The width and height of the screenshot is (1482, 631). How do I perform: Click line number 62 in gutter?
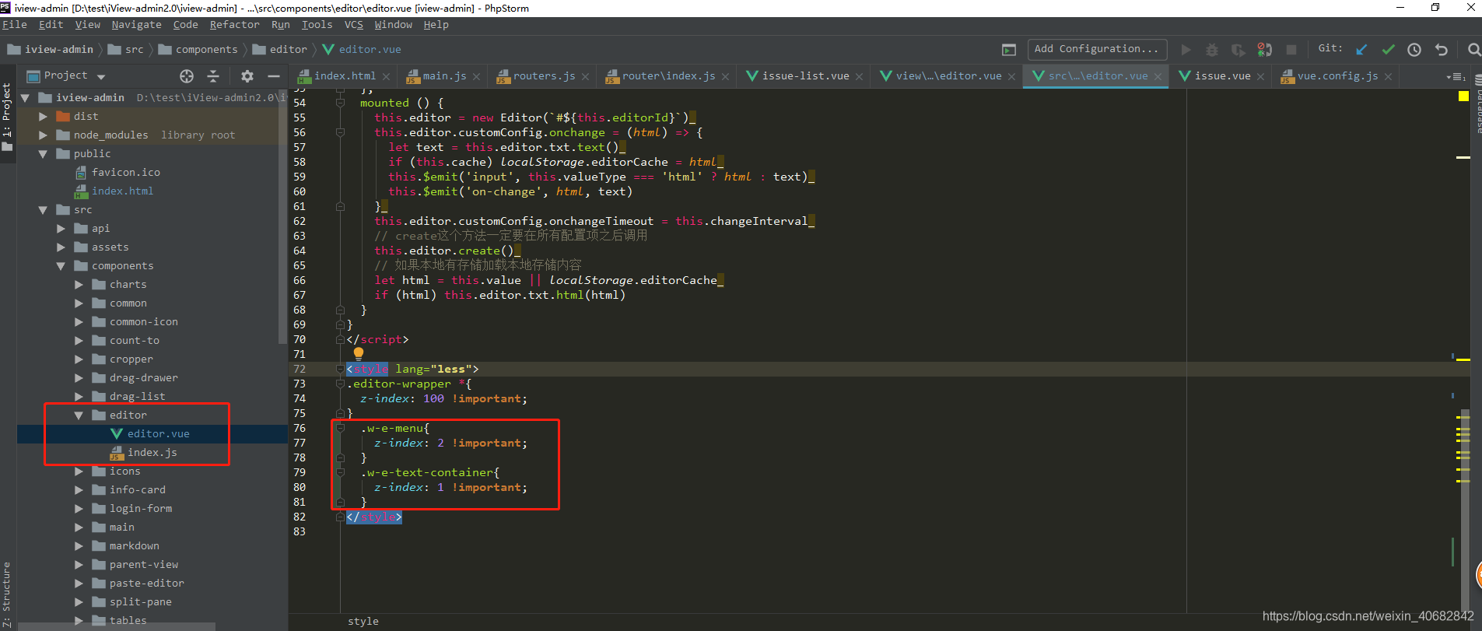click(300, 221)
